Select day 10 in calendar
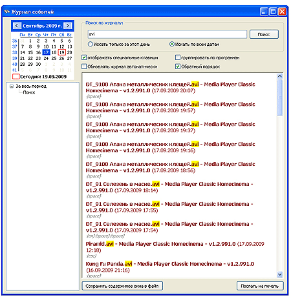 [46, 46]
